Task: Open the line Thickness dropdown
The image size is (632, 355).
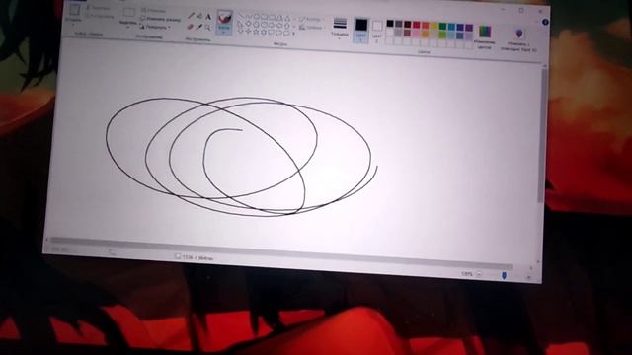Action: coord(340,29)
